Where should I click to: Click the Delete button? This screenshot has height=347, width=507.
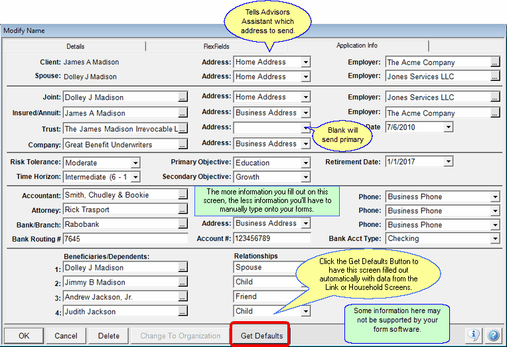click(x=109, y=336)
